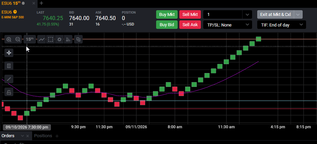Click Buy Bid button
317x144 pixels.
coord(167,25)
